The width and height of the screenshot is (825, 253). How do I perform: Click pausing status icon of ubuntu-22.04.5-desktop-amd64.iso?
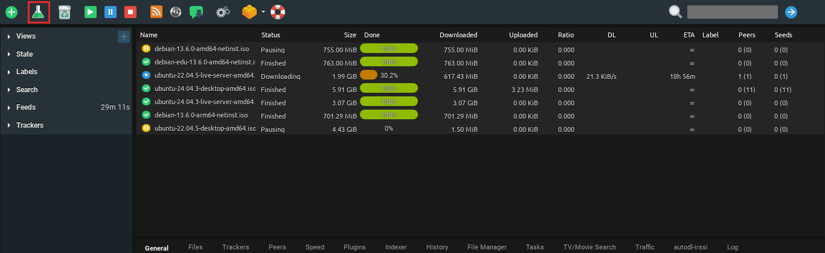pyautogui.click(x=146, y=129)
